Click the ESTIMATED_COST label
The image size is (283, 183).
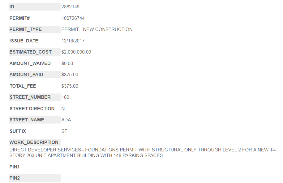coord(31,52)
